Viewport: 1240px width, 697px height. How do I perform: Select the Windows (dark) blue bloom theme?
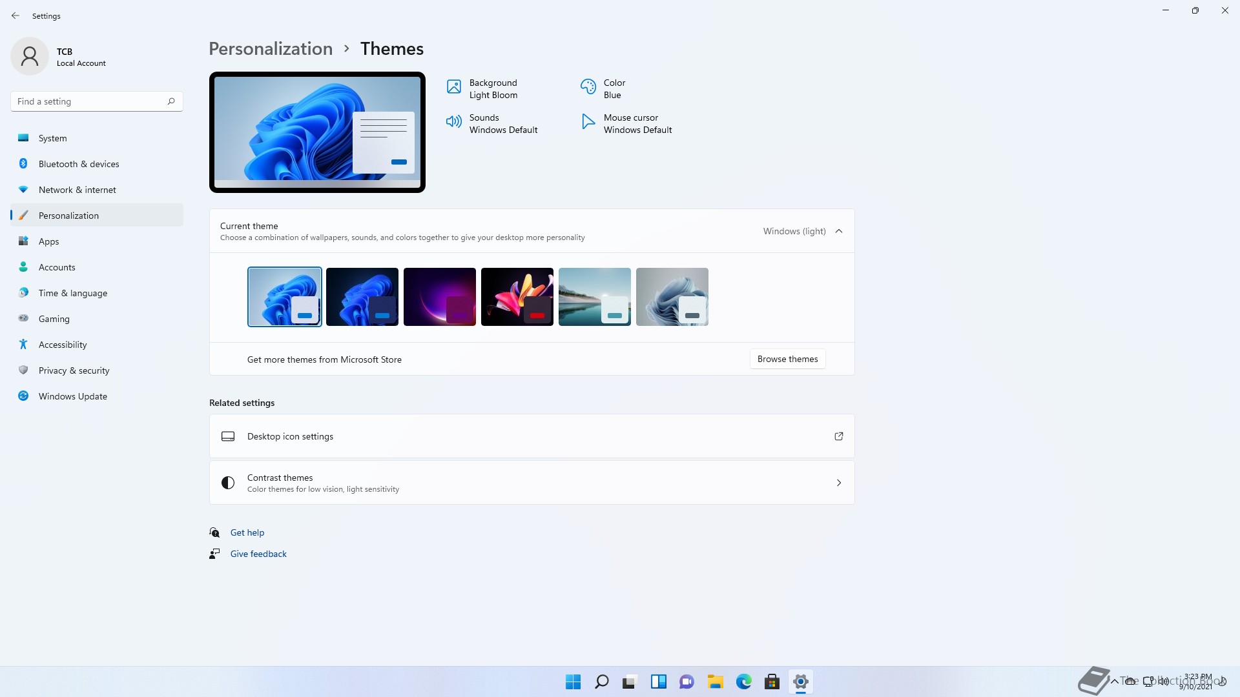tap(362, 297)
